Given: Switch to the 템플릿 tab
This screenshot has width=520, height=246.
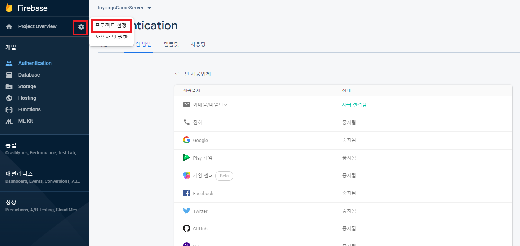Looking at the screenshot, I should click(171, 44).
